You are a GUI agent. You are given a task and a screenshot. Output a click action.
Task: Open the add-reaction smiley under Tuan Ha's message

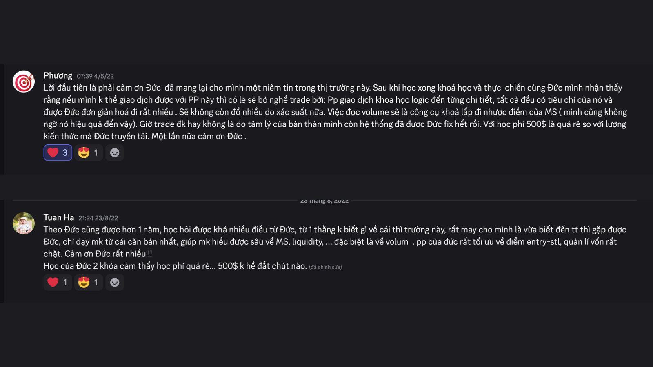point(115,282)
